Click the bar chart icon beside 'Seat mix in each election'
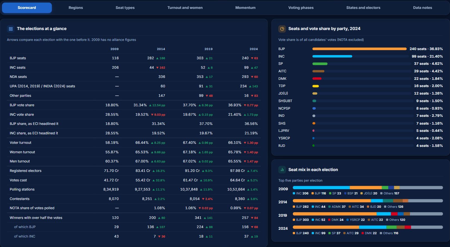 (282, 170)
